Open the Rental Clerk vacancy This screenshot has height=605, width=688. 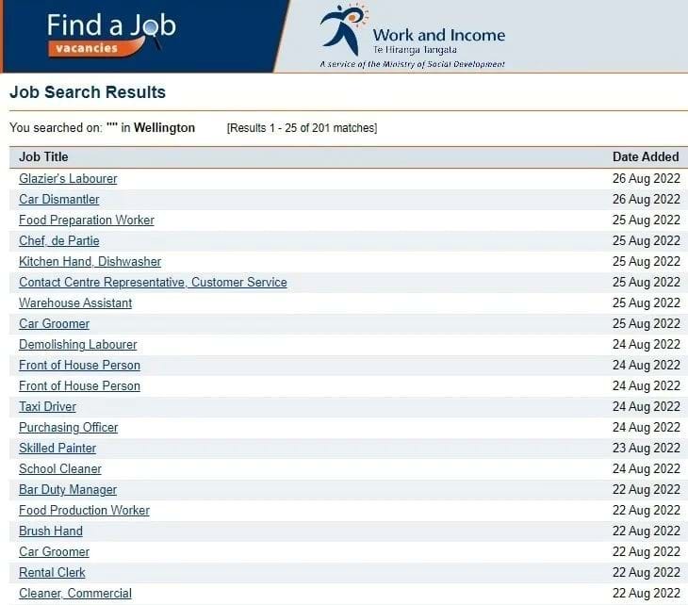coord(52,572)
